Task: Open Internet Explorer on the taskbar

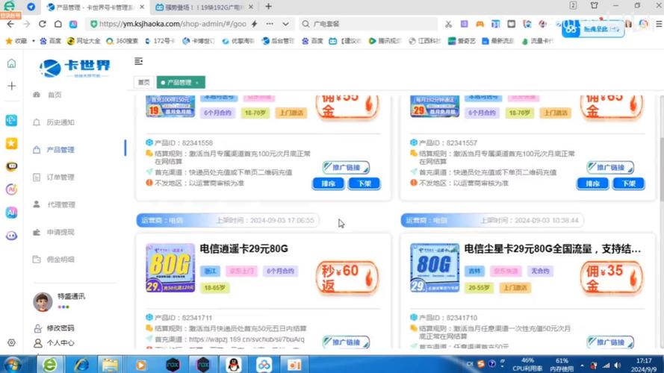Action: (x=81, y=365)
